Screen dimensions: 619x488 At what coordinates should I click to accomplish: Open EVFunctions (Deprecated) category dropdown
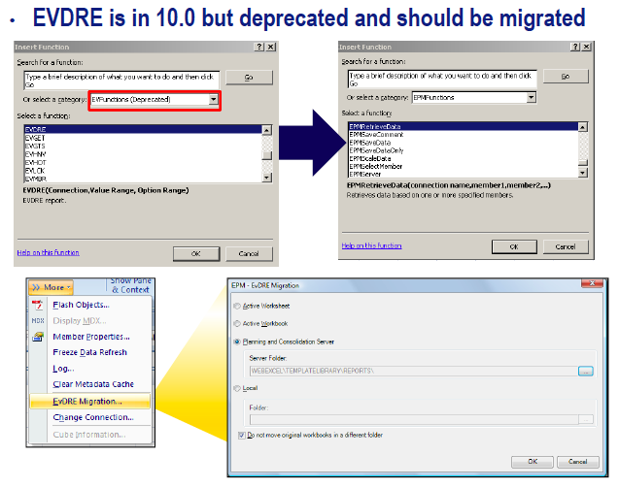(x=213, y=99)
